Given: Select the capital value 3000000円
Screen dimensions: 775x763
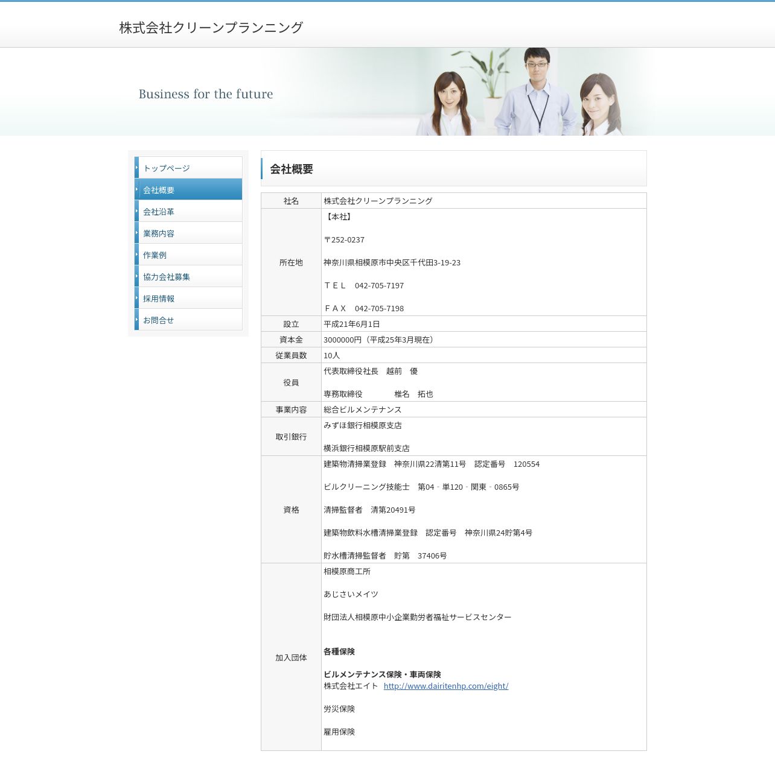Looking at the screenshot, I should pos(342,340).
